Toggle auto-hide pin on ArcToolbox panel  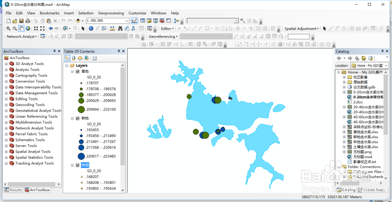(x=54, y=51)
